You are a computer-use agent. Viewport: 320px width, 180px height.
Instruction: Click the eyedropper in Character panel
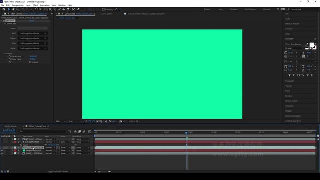click(x=307, y=44)
